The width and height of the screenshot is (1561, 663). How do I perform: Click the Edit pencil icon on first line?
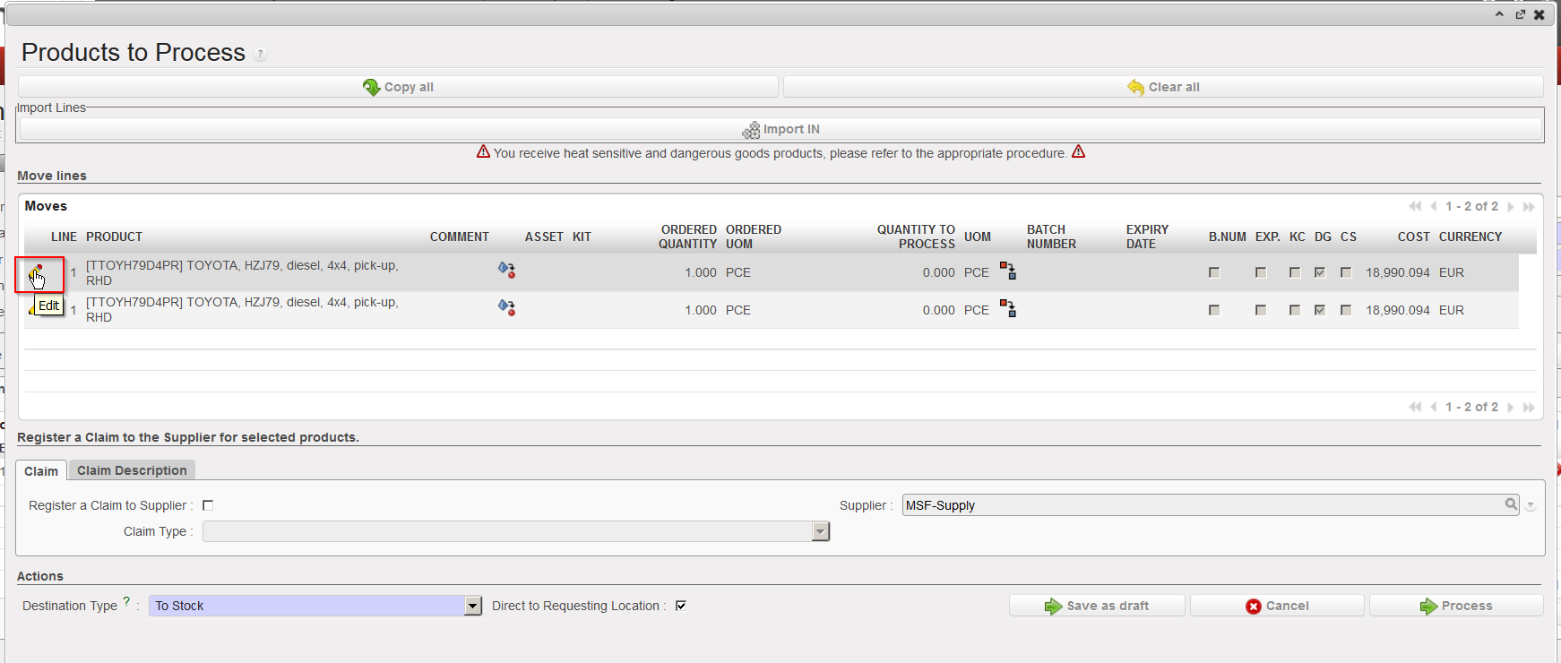[x=37, y=272]
